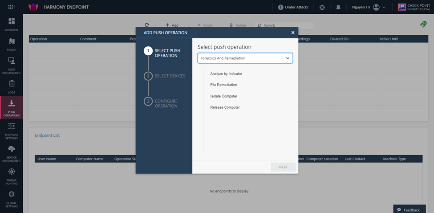
Task: Select File Remediation option
Action: [x=223, y=85]
